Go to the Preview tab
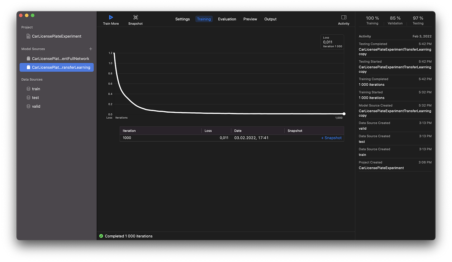Screen dimensions: 452x262 250,19
